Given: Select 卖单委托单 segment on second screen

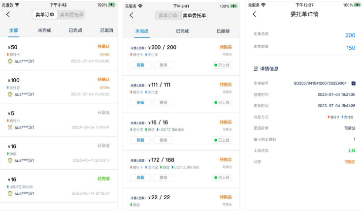Looking at the screenshot, I should tap(195, 15).
